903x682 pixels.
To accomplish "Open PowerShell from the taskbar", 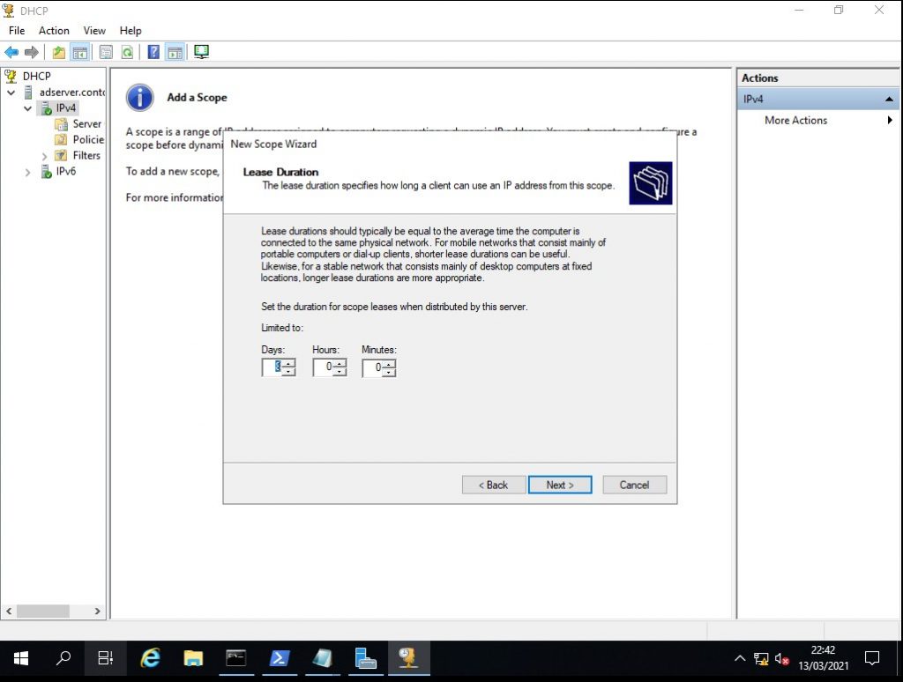I will (x=280, y=658).
